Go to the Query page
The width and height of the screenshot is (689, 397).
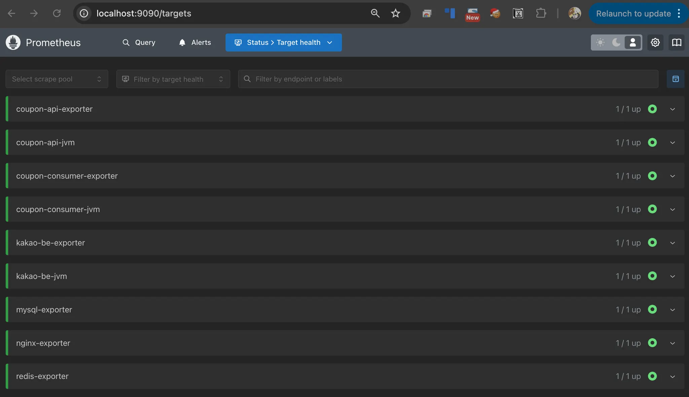tap(139, 42)
